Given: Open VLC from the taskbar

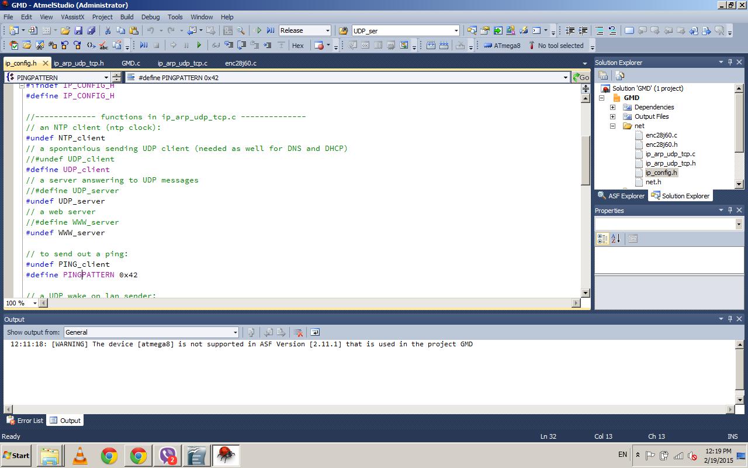Looking at the screenshot, I should (x=80, y=455).
